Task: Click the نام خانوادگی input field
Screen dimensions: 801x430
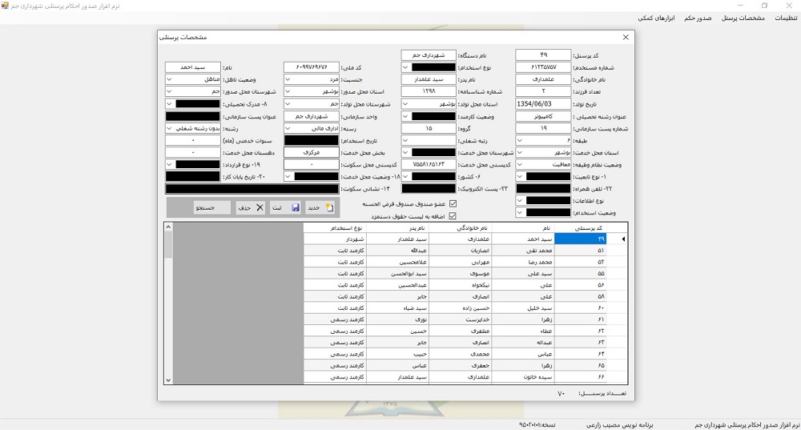Action: 543,79
